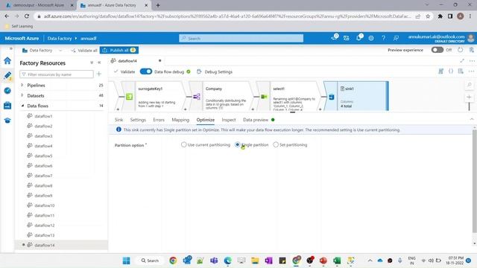Screen dimensions: 477x268
Task: Click the add new resource plus icon
Action: click(99, 74)
